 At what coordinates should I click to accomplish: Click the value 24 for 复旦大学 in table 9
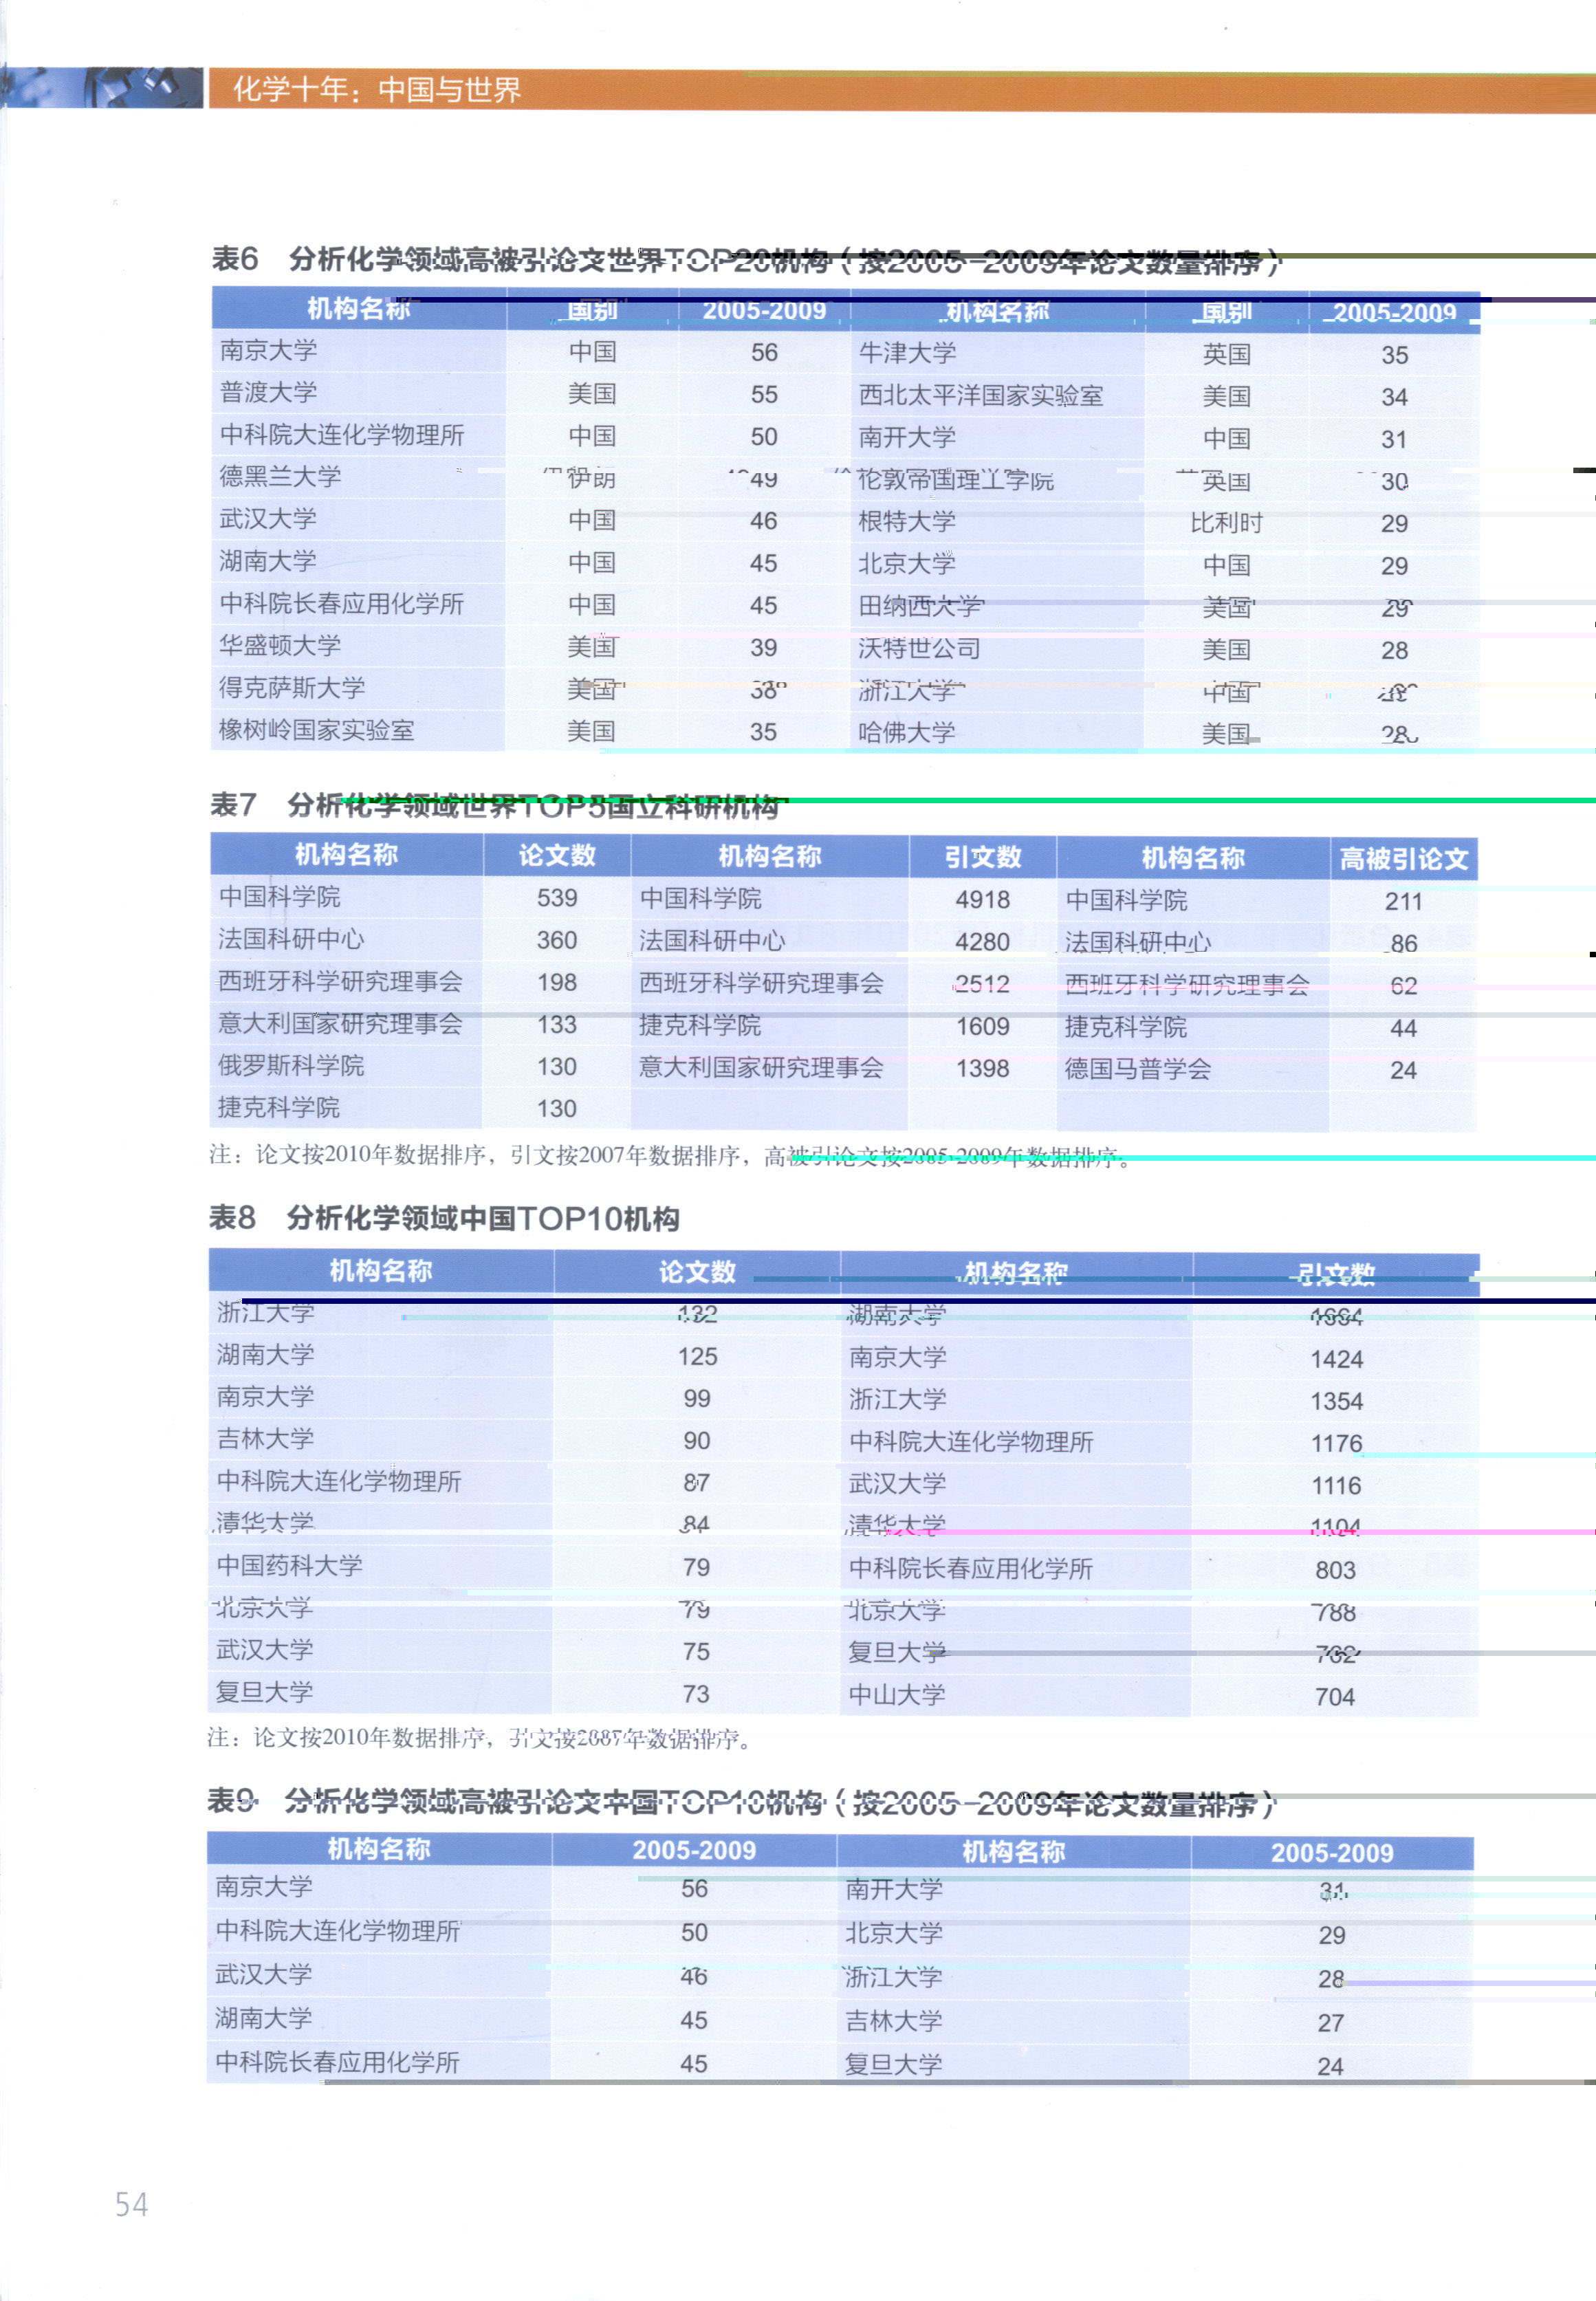point(1331,2067)
